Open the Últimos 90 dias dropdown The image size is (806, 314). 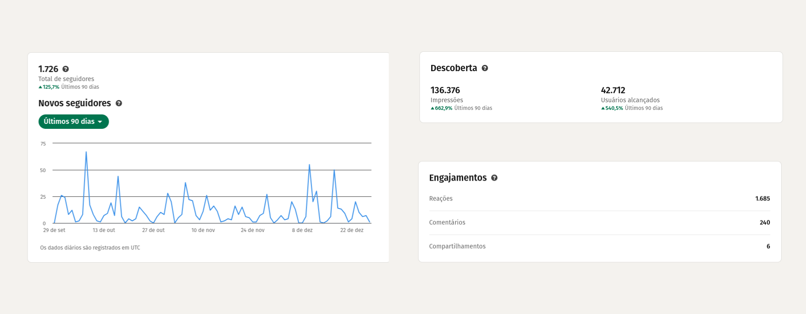[74, 122]
